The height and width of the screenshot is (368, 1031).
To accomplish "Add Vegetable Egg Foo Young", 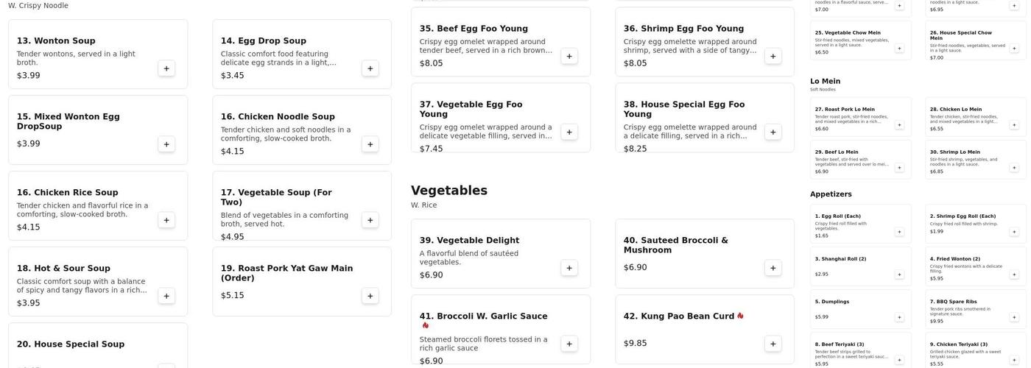I will pyautogui.click(x=569, y=132).
